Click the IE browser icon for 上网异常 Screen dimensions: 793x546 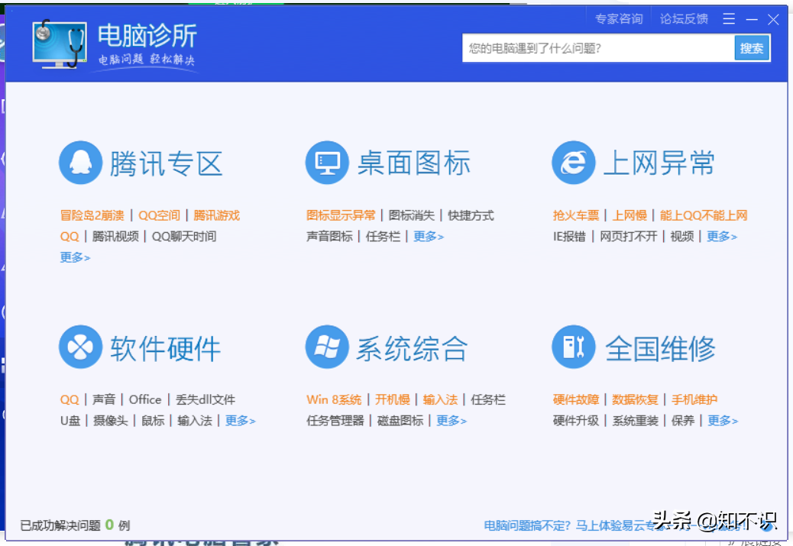click(x=574, y=163)
